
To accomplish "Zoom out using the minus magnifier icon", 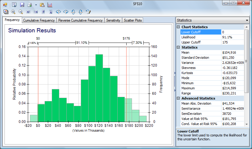I will point(21,12).
